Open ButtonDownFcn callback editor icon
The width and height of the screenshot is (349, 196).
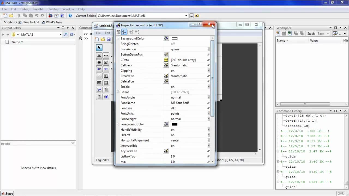(x=166, y=54)
